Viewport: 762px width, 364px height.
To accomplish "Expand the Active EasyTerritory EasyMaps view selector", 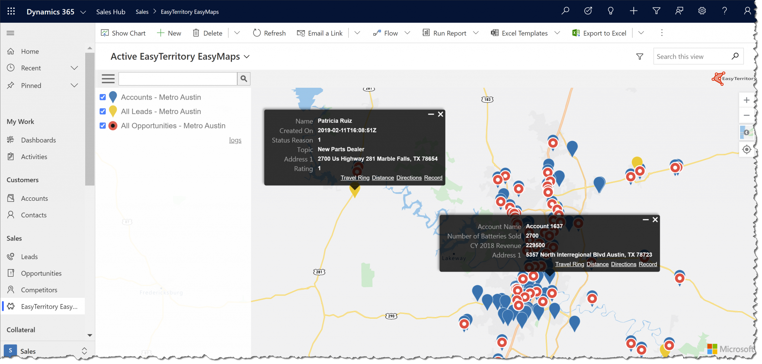I will [x=247, y=57].
